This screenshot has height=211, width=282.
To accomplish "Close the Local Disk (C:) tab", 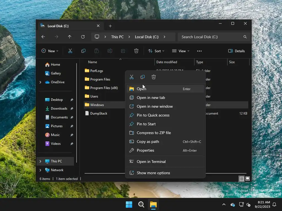I will (98, 26).
